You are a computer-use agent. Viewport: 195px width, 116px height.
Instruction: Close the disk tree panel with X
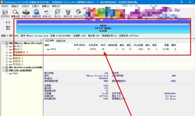[x=41, y=40]
